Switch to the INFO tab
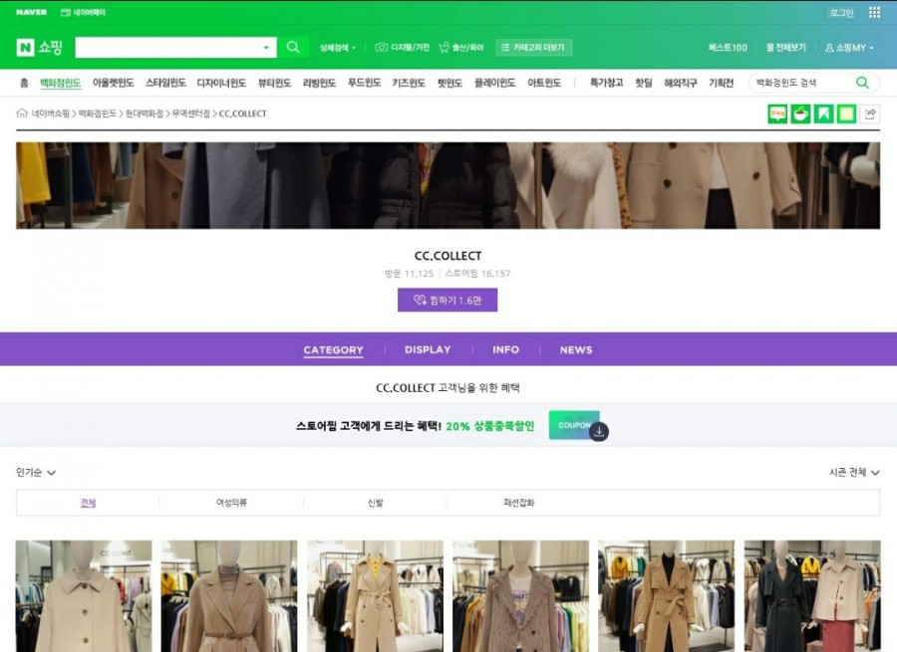The height and width of the screenshot is (652, 897). (x=505, y=349)
